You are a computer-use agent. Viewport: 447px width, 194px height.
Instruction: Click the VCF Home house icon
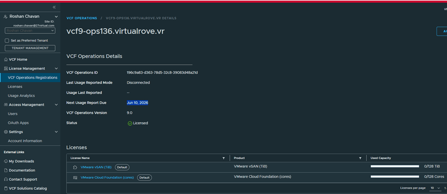coord(6,59)
